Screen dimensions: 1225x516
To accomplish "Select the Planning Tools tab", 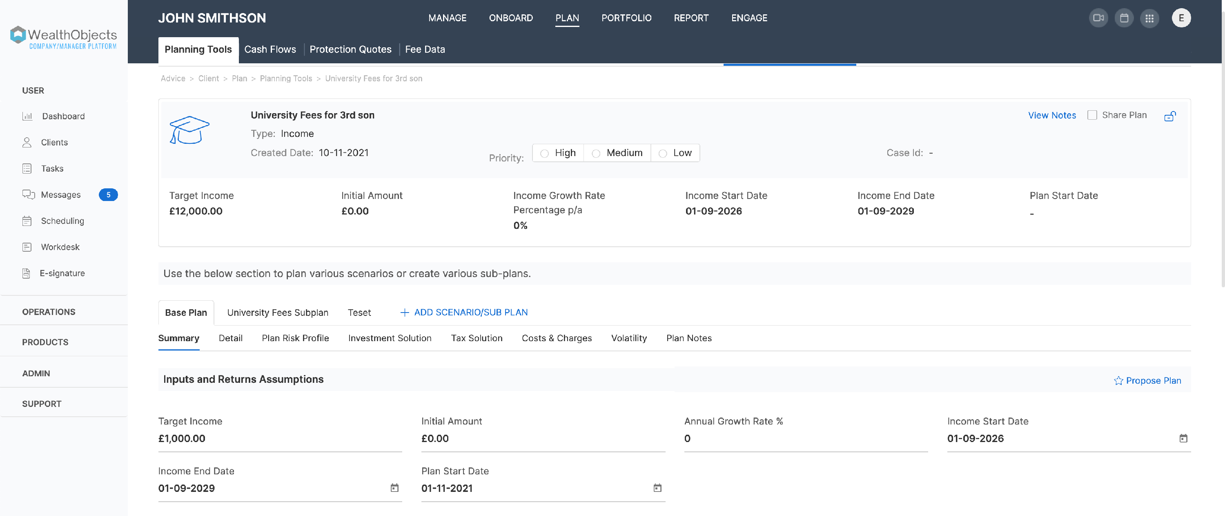I will point(198,49).
